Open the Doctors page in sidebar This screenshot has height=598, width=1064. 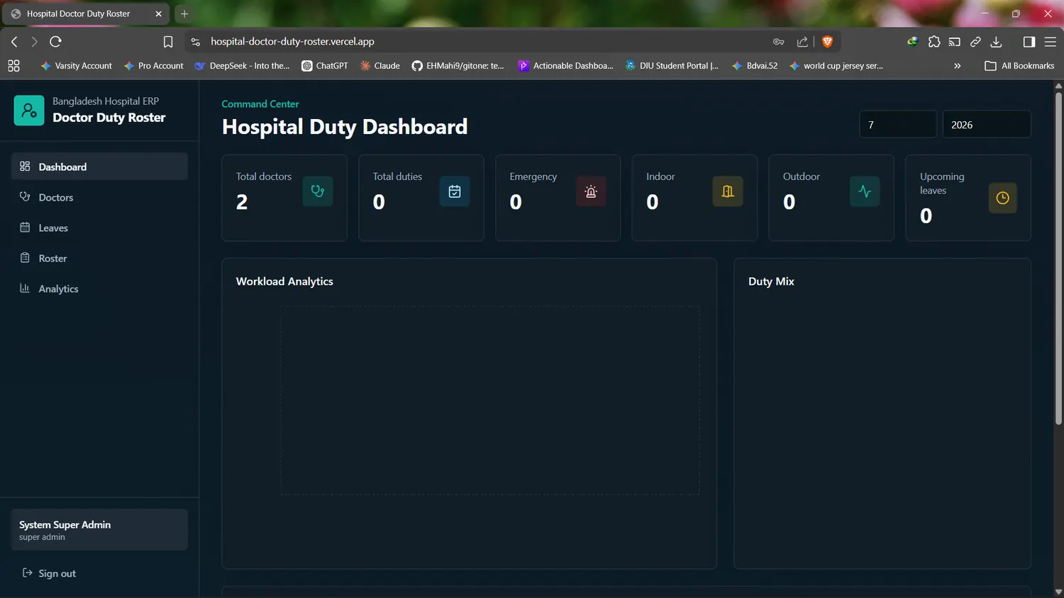pyautogui.click(x=99, y=197)
